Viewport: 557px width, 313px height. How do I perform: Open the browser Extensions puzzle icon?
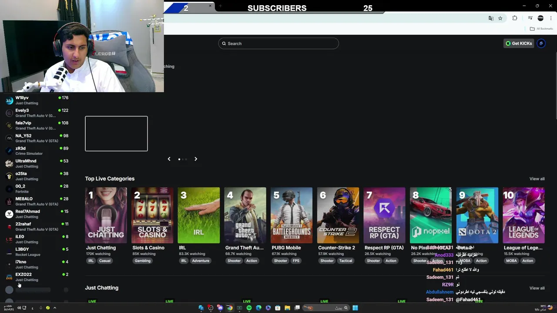(x=515, y=18)
